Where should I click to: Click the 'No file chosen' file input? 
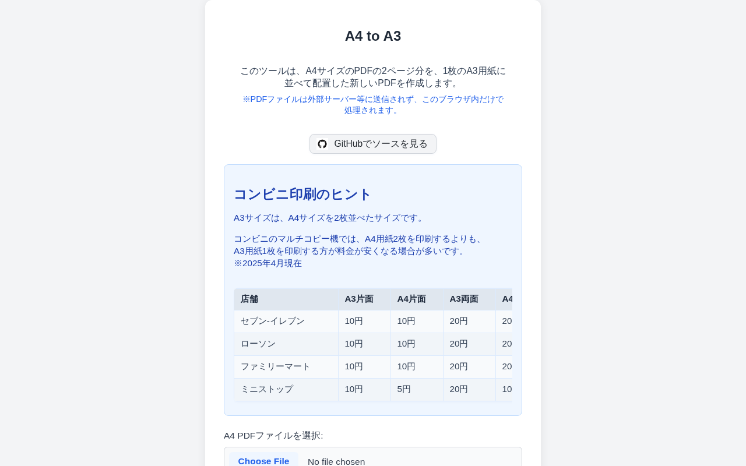pos(336,461)
